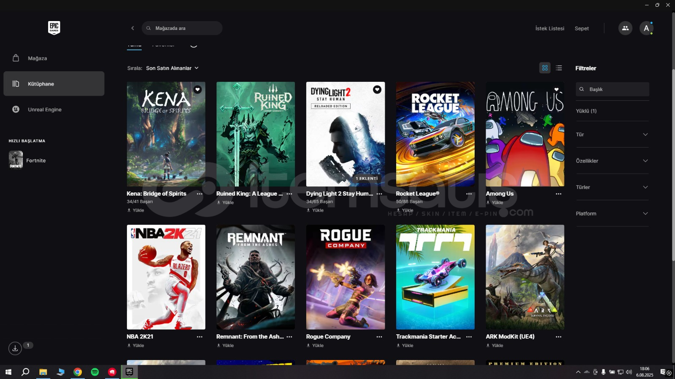675x379 pixels.
Task: Open Kena: Bridge of Spirits cover thumbnail
Action: tap(166, 134)
